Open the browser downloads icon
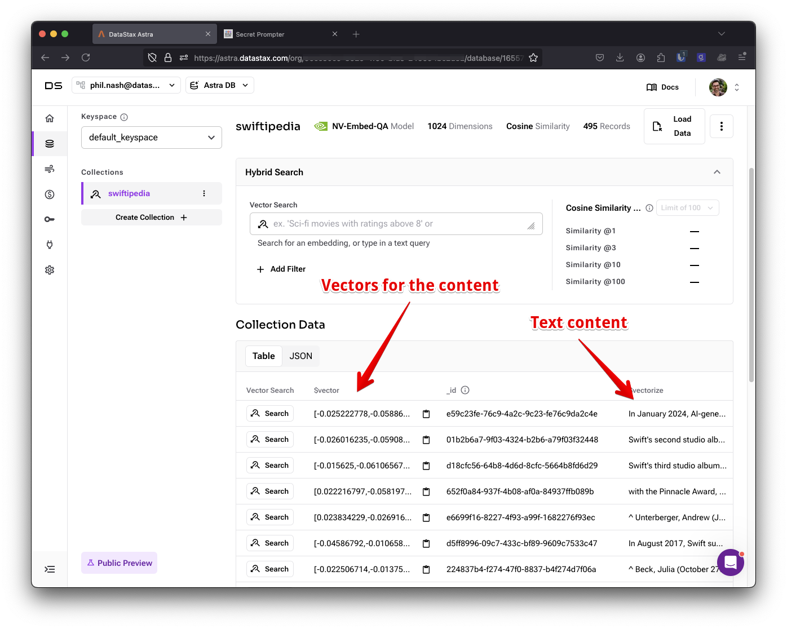The width and height of the screenshot is (787, 629). click(x=620, y=57)
